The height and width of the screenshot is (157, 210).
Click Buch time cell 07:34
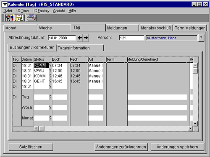click(60, 65)
